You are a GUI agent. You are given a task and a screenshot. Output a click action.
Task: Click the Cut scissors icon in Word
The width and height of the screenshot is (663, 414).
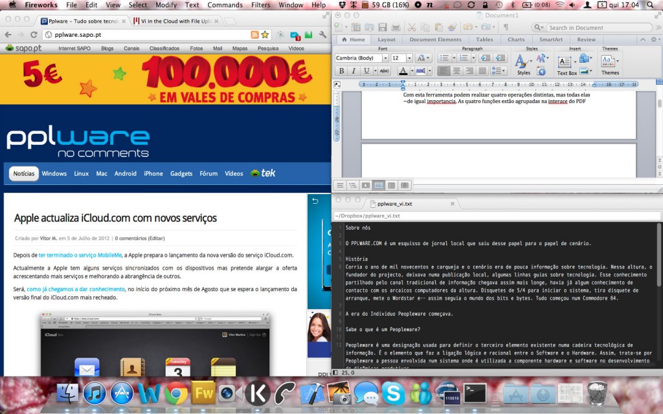pyautogui.click(x=412, y=27)
